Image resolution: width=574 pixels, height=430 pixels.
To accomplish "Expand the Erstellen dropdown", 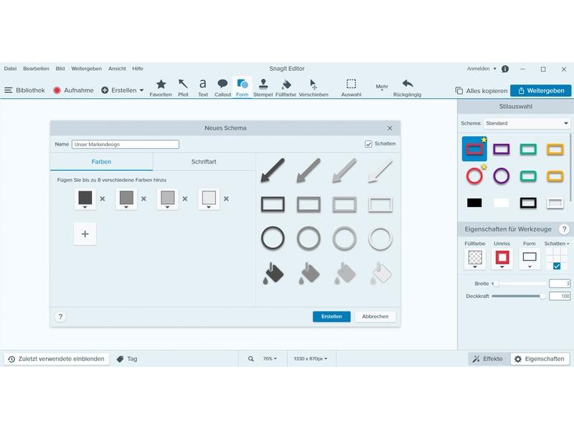I will click(x=141, y=90).
